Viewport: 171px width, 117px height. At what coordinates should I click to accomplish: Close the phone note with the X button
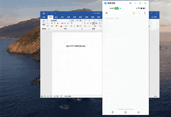coord(107,13)
